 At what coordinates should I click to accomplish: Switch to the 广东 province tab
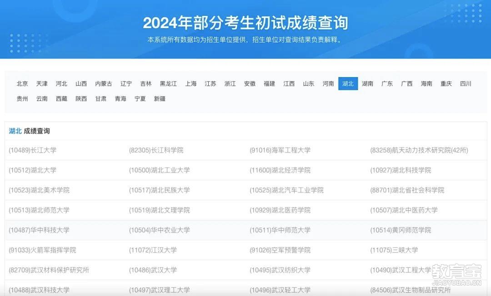(x=387, y=84)
